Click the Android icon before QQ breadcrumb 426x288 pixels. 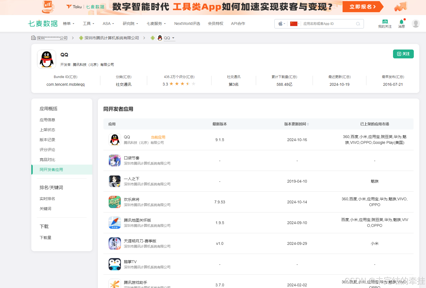point(152,38)
